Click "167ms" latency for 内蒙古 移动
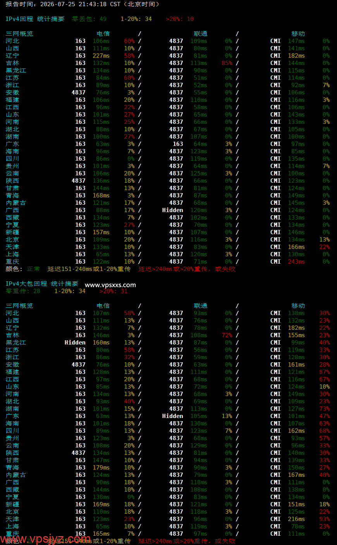Screen dimensions: 337x545 (x=296, y=475)
